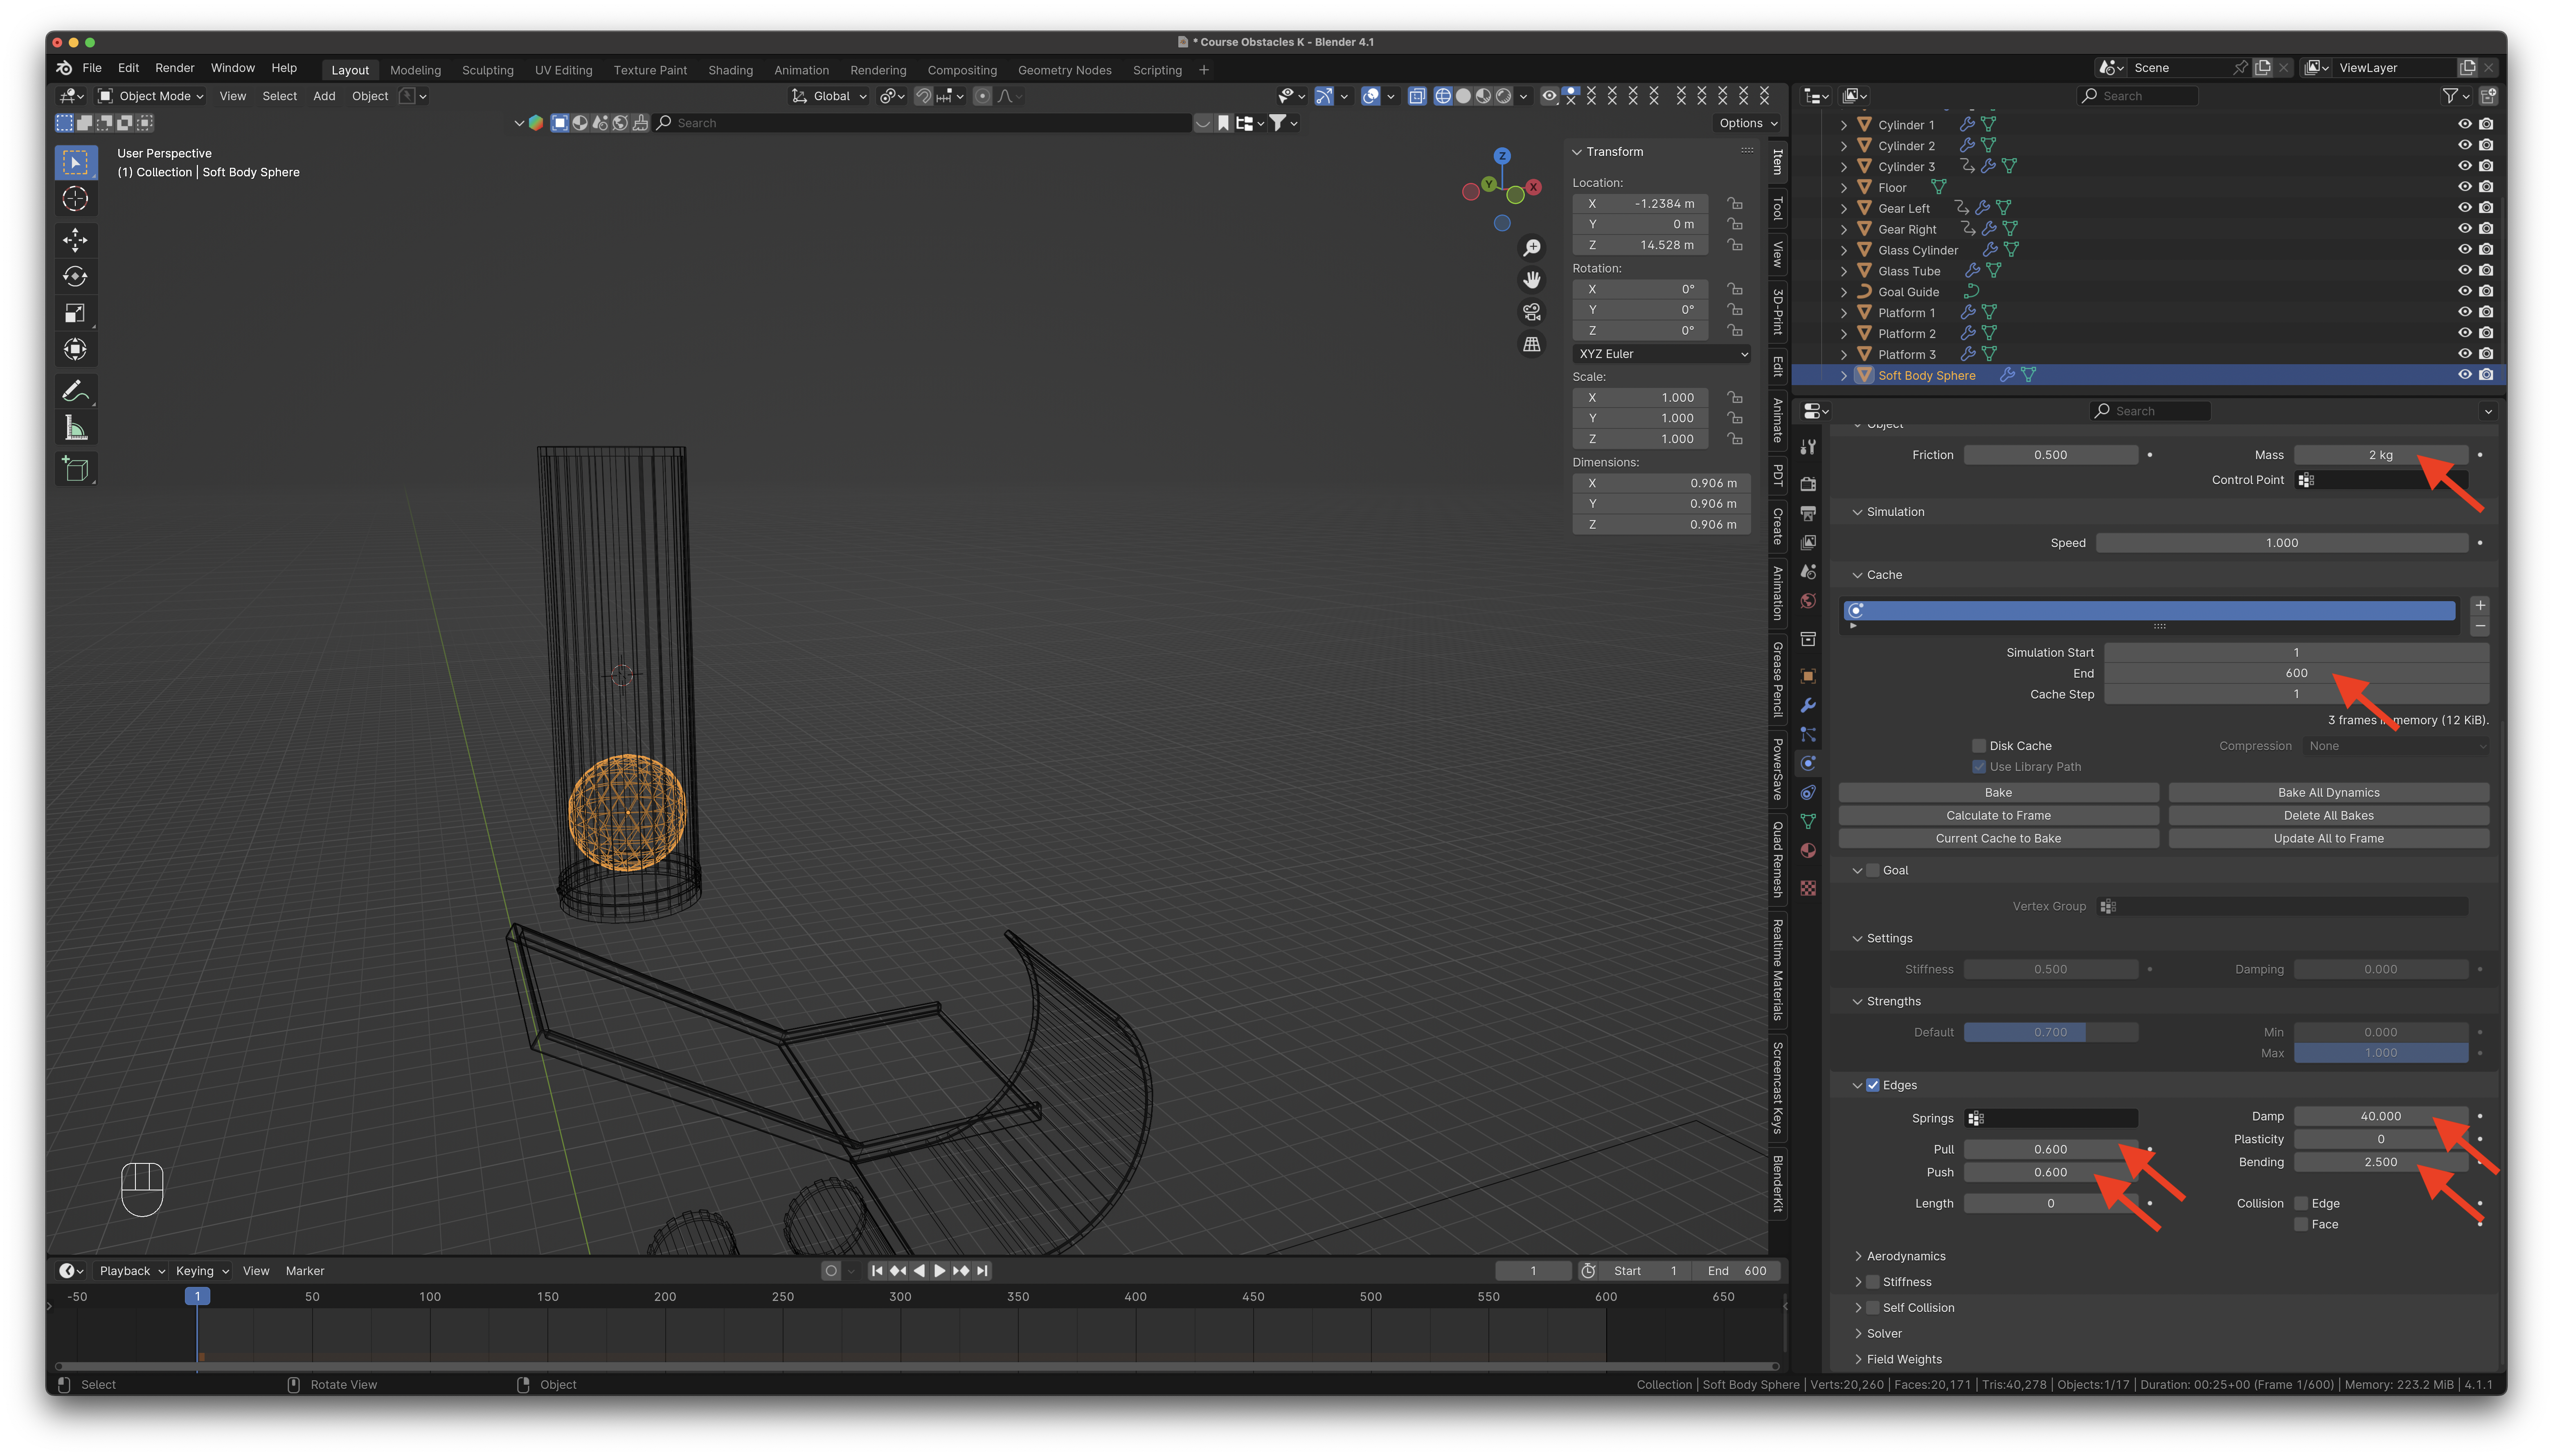Enable Collision Edge checkbox

pos(2300,1204)
